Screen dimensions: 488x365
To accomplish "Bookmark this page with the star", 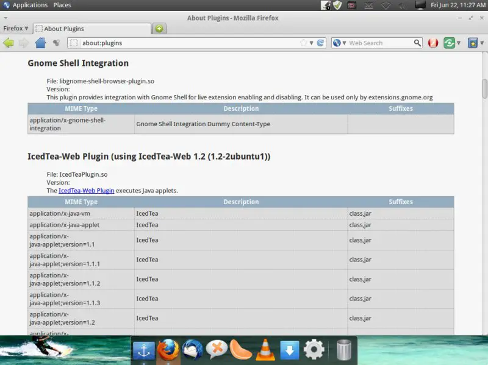I will click(x=303, y=43).
